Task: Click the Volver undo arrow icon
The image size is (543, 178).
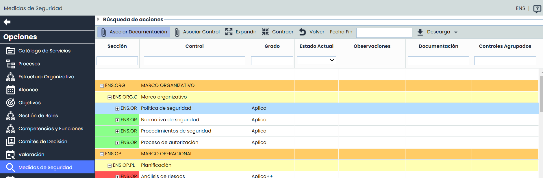Action: pos(303,32)
